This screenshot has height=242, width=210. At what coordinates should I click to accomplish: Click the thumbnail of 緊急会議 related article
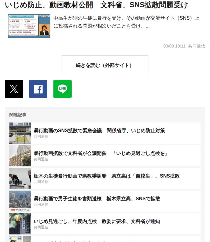20,133
